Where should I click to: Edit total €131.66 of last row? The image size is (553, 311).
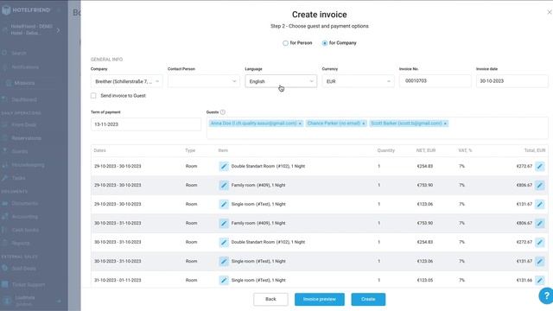(539, 280)
